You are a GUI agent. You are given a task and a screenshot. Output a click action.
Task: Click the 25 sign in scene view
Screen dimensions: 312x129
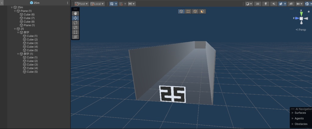click(173, 94)
